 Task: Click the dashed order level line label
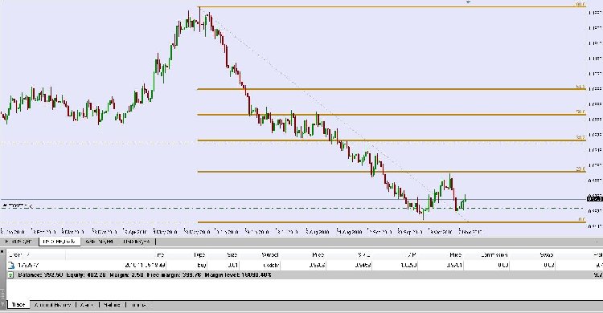[x=18, y=206]
